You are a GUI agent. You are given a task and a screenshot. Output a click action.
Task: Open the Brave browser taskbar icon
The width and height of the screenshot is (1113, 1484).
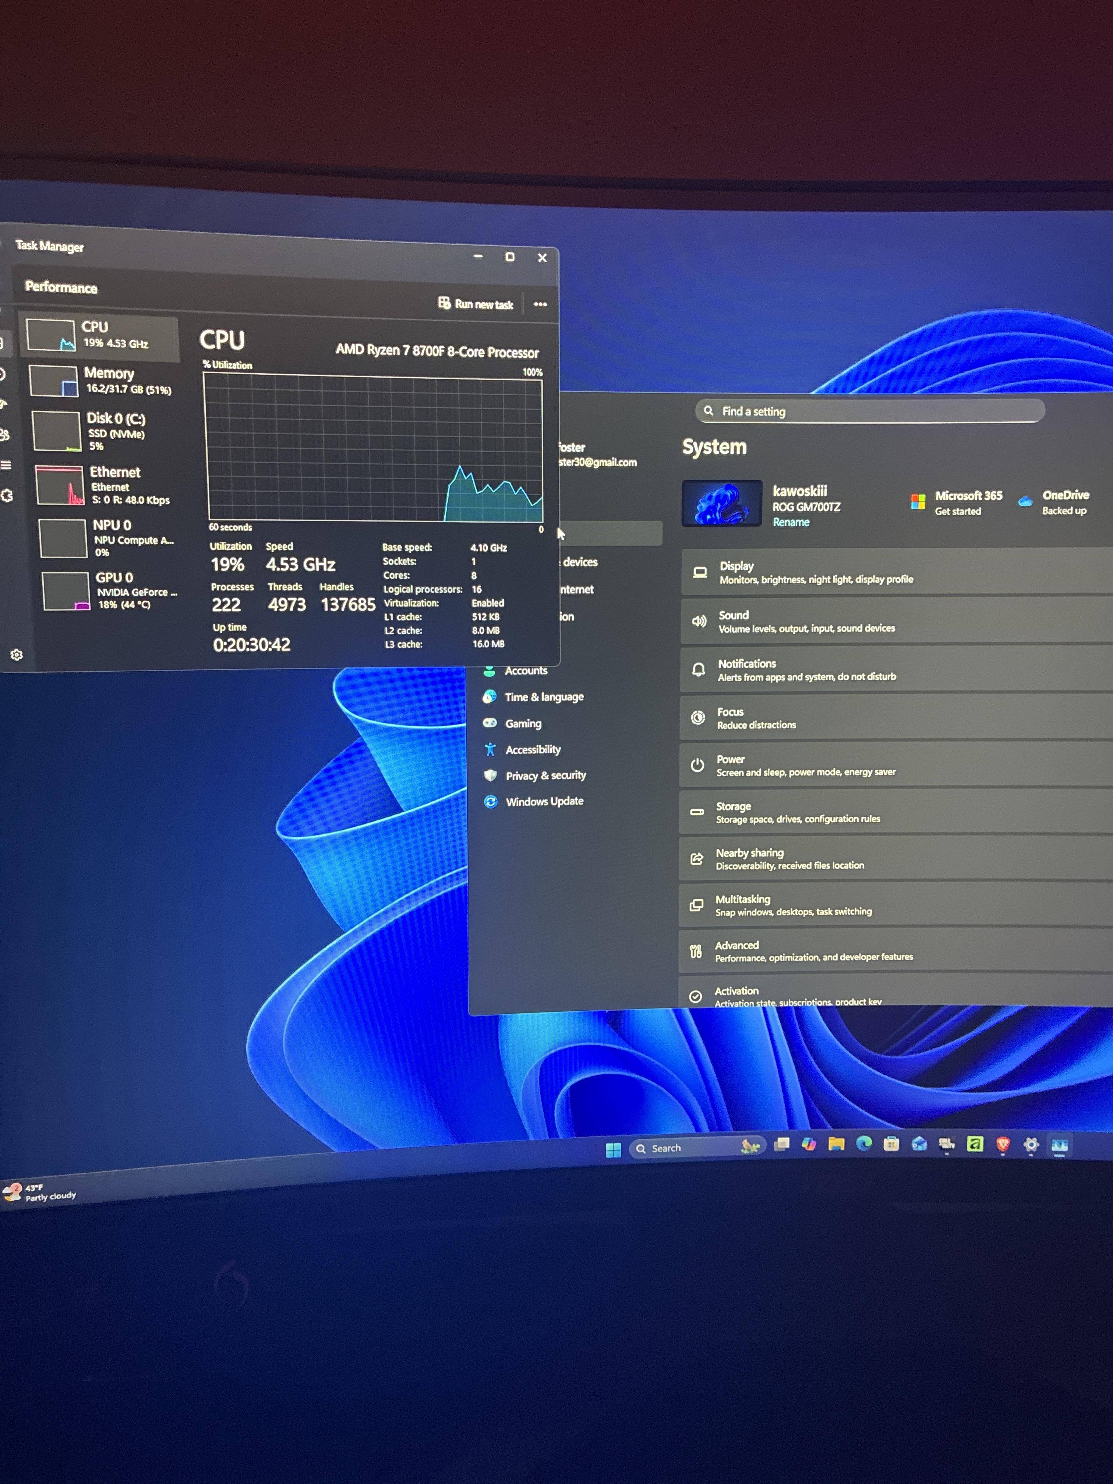pos(1003,1145)
